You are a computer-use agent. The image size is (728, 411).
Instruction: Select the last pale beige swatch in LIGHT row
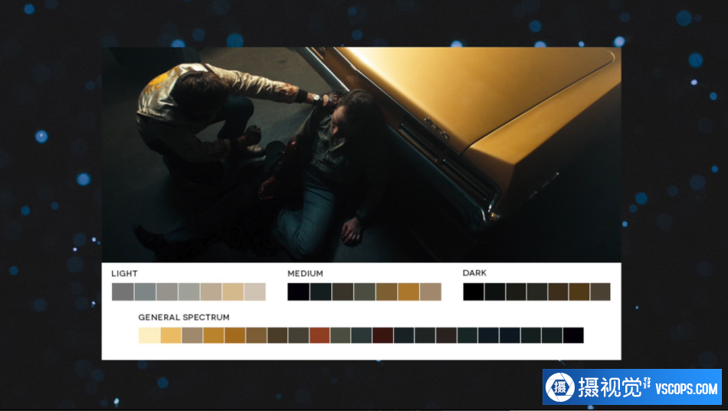(x=255, y=292)
